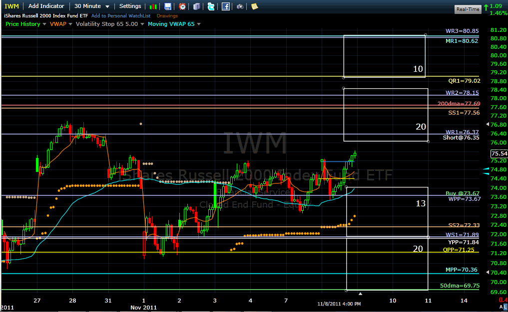Click the QR1=79.02 level label
Image resolution: width=508 pixels, height=312 pixels.
point(464,81)
